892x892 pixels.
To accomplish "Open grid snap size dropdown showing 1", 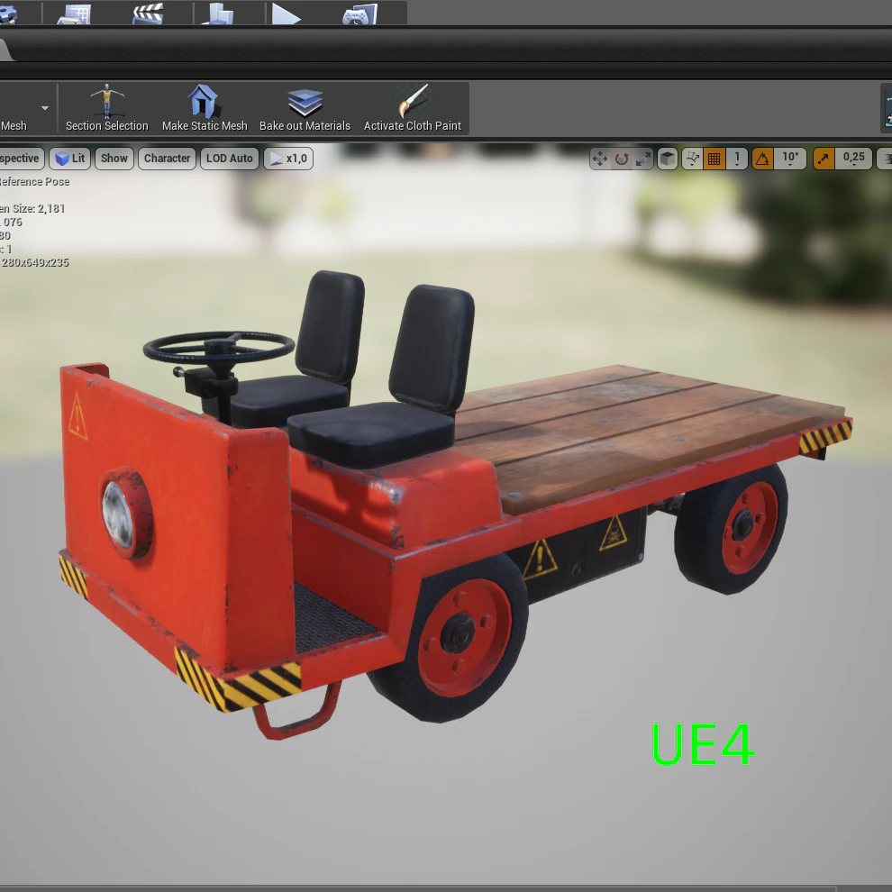I will tap(737, 159).
